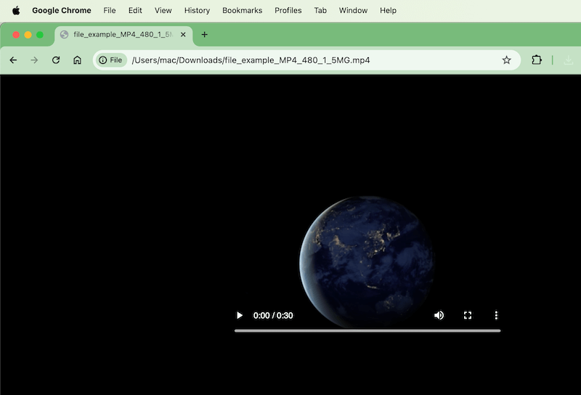
Task: Go back to previous page
Action: pos(13,60)
